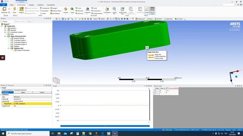Collapse the Solution (A6) node
The height and width of the screenshot is (136, 243).
pos(8,48)
